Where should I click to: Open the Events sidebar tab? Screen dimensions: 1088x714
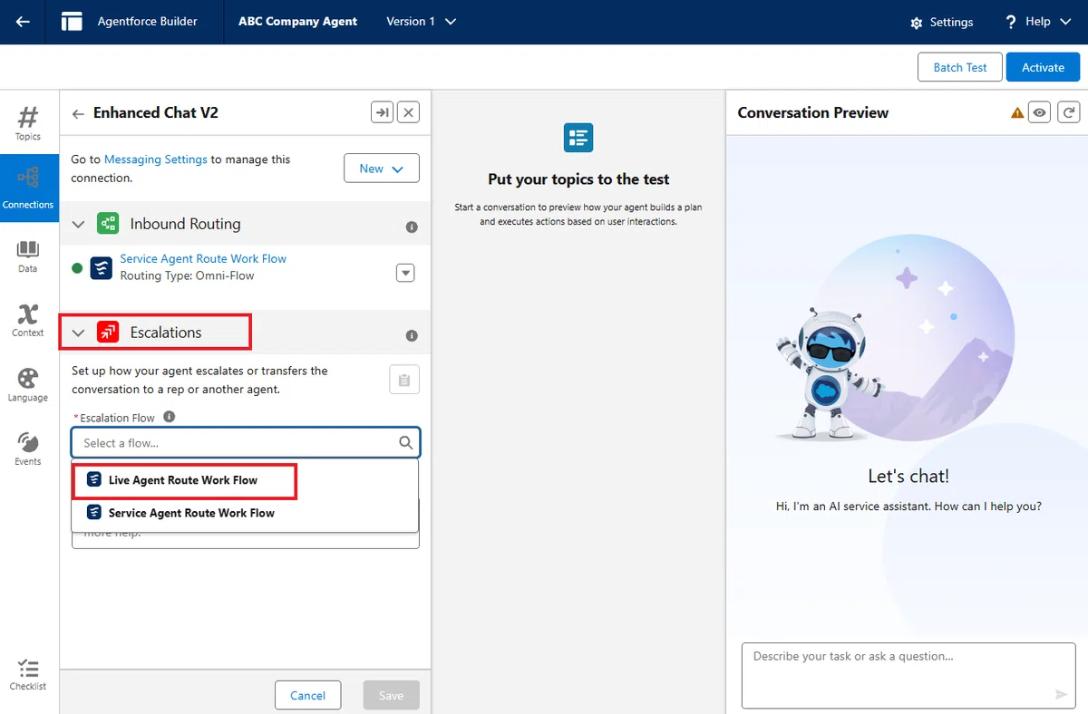(28, 449)
